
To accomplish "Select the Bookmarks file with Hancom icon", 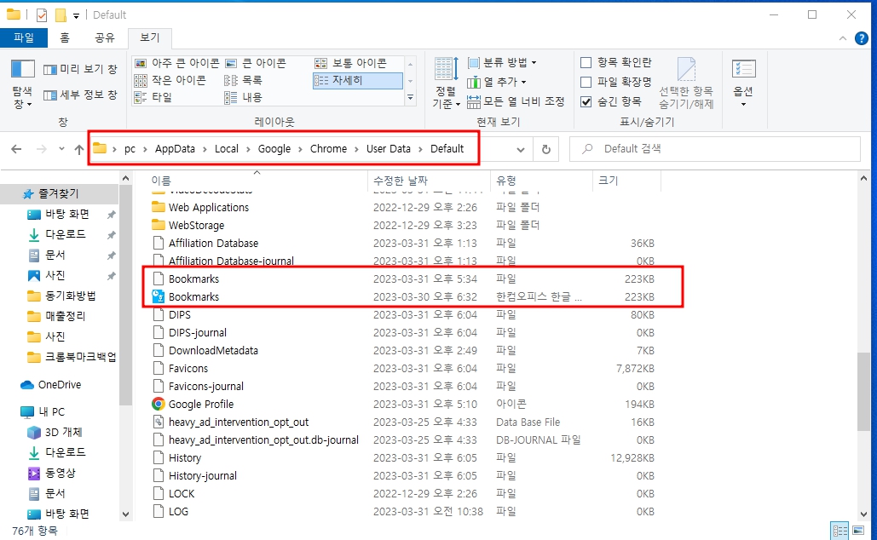I will pyautogui.click(x=186, y=297).
